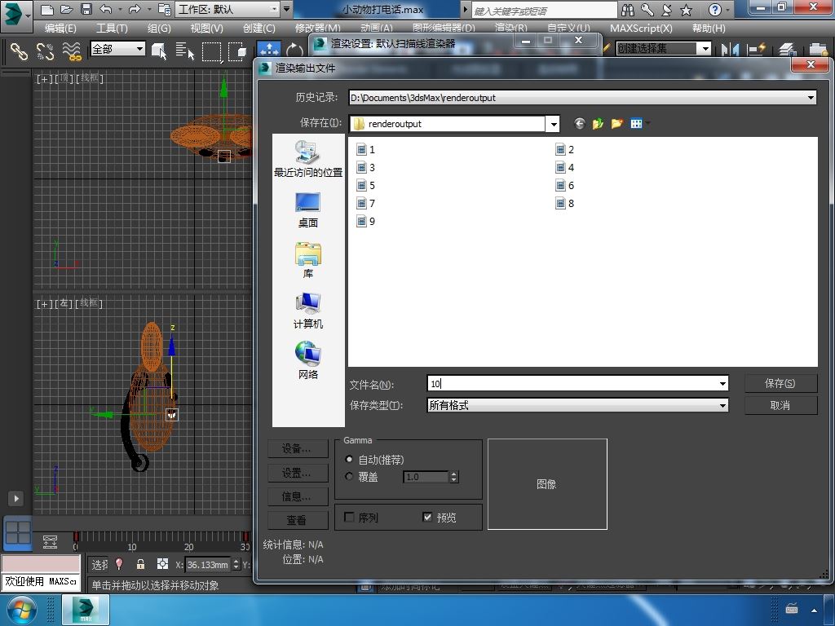Screen dimensions: 835x626
Task: Create a new folder in renderoutput
Action: click(x=616, y=124)
